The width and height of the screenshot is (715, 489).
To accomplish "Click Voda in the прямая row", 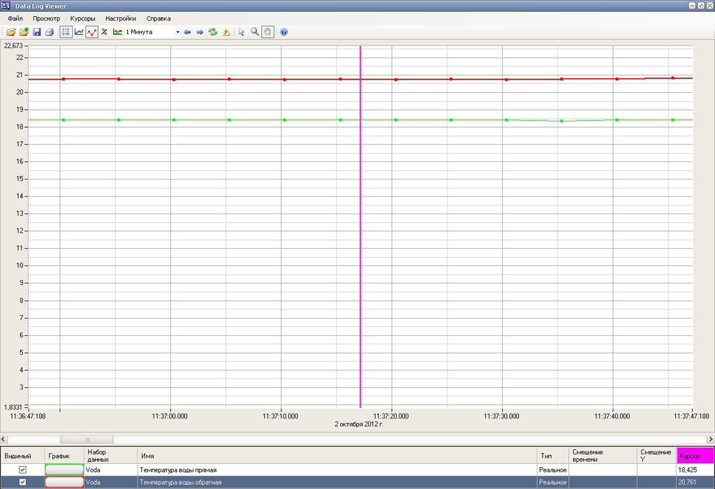I will click(x=93, y=470).
